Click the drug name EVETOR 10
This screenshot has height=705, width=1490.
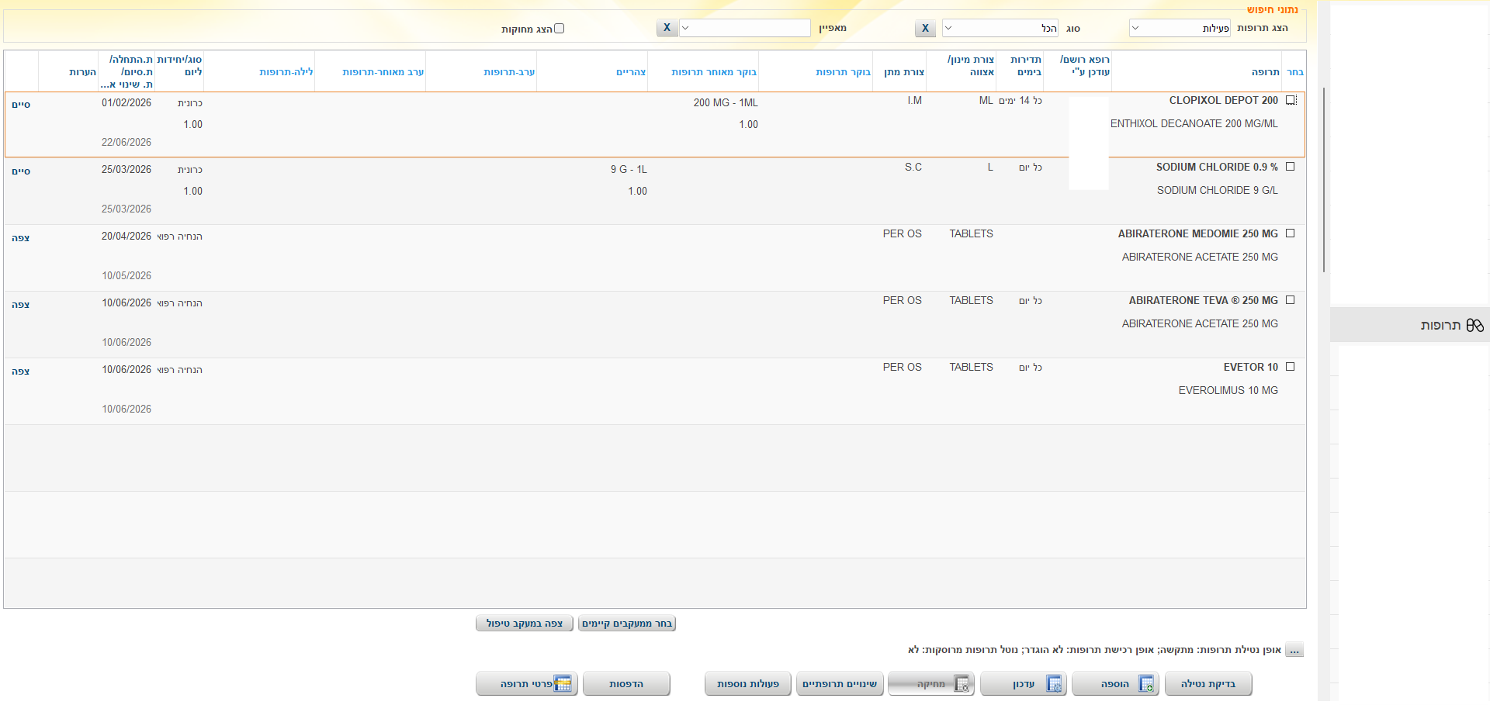(x=1251, y=367)
